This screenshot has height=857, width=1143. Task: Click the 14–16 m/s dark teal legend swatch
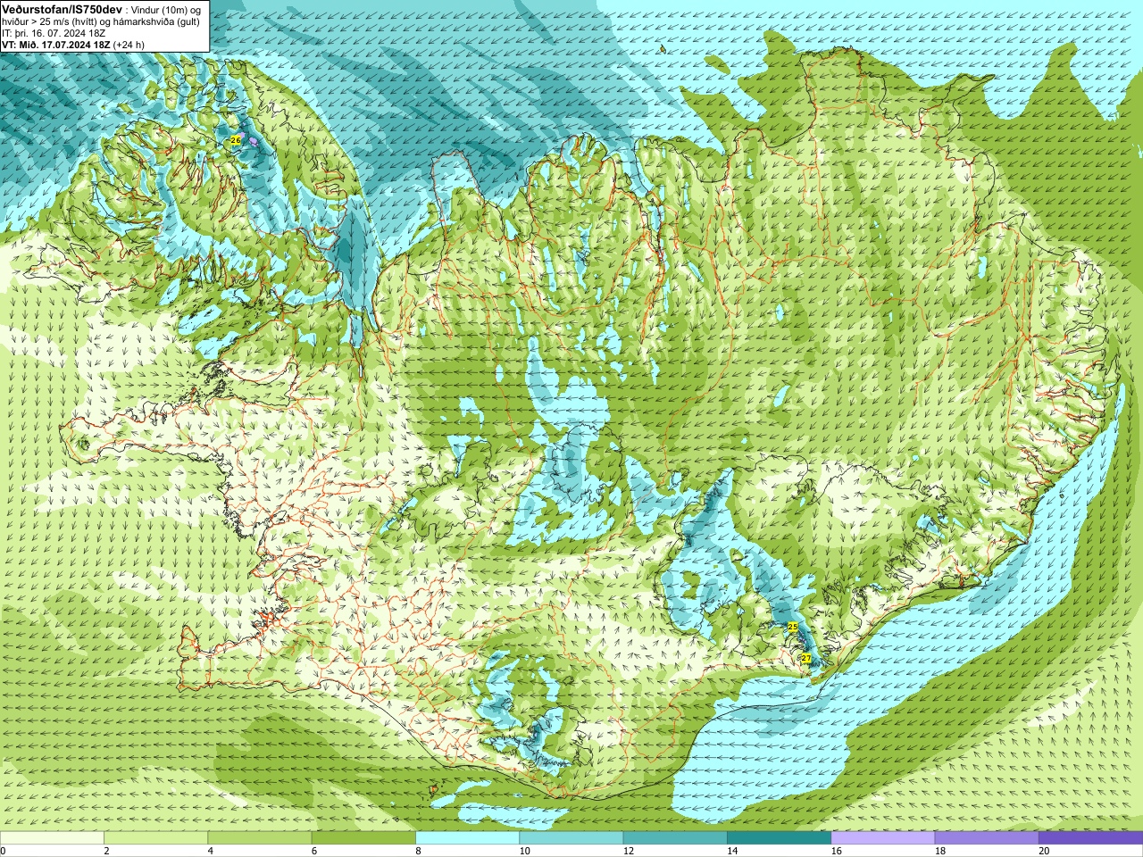[x=779, y=838]
